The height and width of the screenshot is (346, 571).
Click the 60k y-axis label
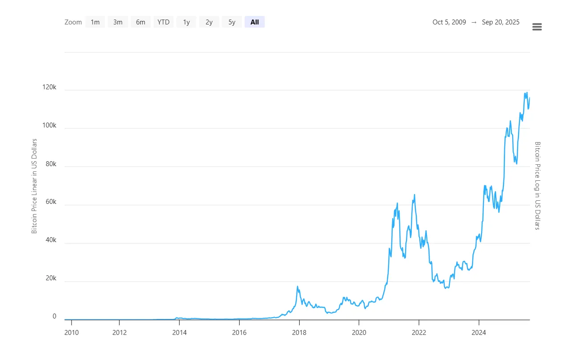click(50, 202)
